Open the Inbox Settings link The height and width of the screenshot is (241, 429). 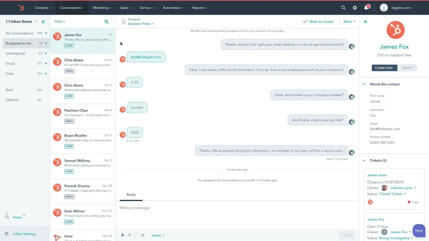[x=24, y=234]
